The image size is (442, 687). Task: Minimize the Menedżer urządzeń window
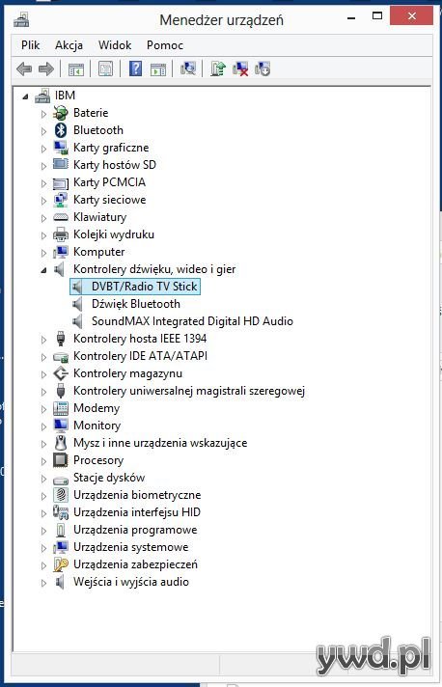(351, 17)
